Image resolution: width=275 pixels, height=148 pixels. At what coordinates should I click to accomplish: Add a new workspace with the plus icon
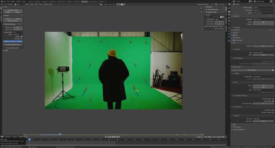click(106, 2)
